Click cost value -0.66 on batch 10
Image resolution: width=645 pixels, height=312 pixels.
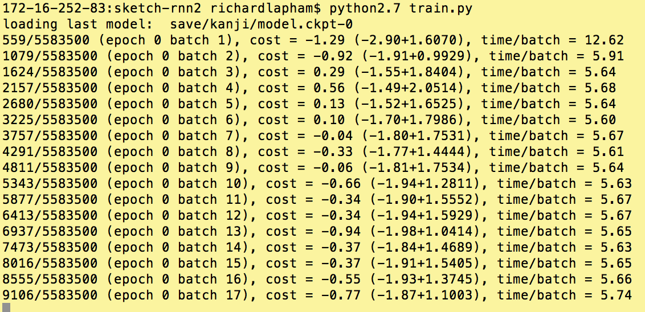click(341, 184)
